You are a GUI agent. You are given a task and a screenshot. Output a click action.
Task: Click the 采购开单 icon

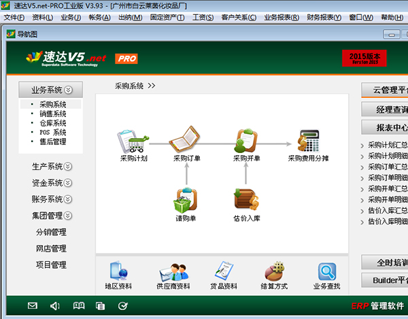246,143
